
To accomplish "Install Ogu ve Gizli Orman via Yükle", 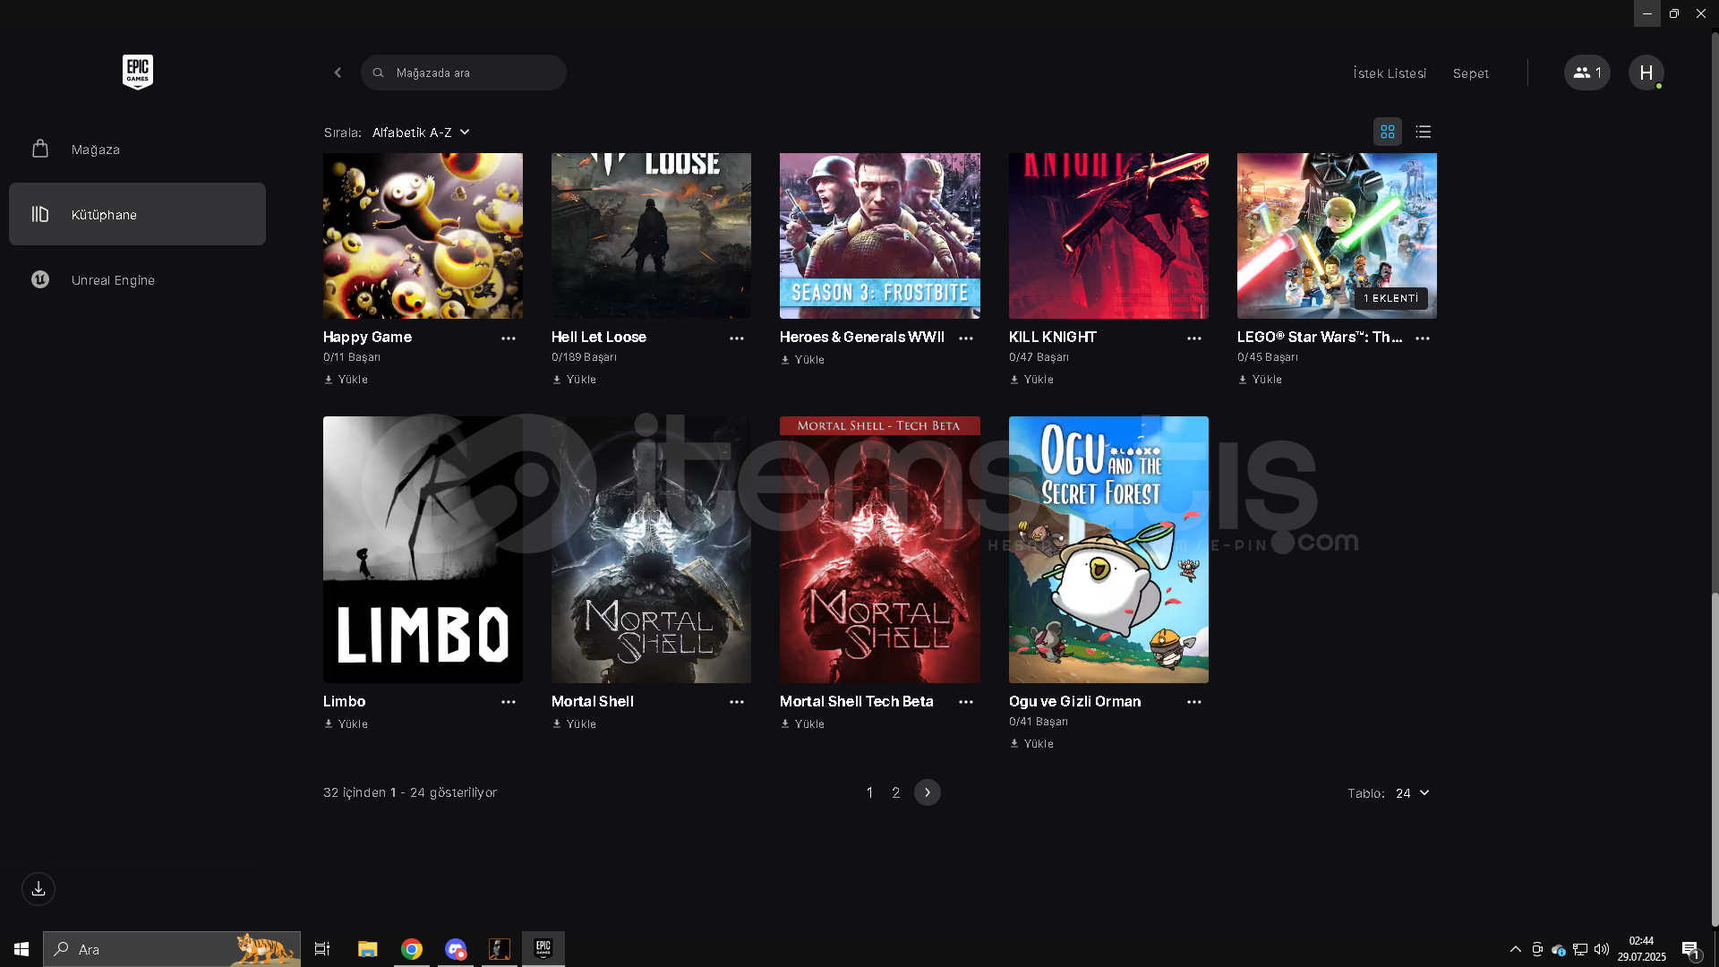I will [1031, 744].
